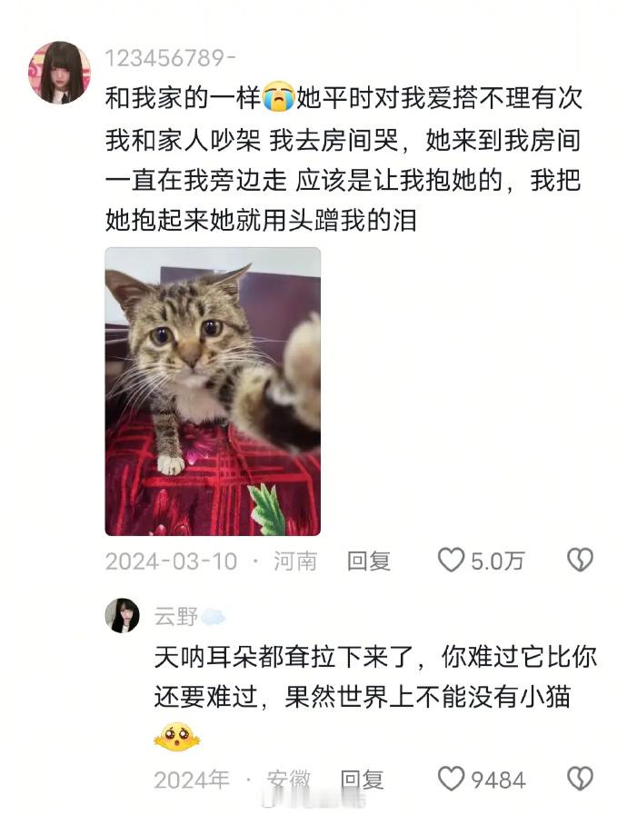627x815 pixels.
Task: View the tabby cat photo attachment
Action: [x=213, y=392]
